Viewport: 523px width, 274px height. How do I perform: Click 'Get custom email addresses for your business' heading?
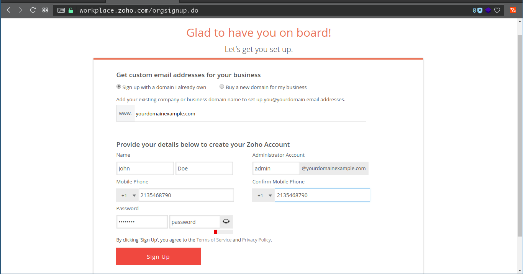pyautogui.click(x=189, y=75)
